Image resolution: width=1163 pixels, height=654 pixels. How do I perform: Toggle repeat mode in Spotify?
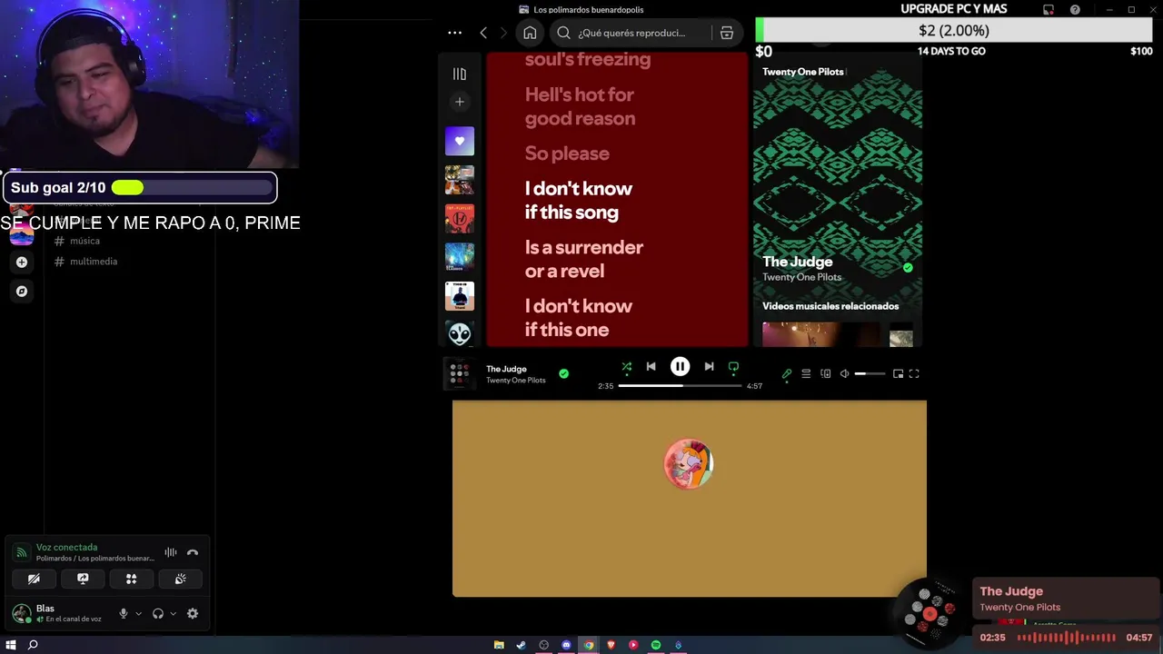click(x=733, y=367)
